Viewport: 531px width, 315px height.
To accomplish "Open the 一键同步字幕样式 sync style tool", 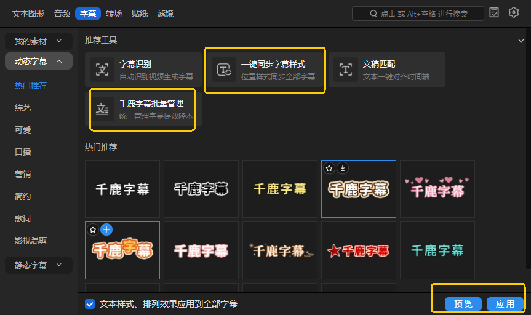I will tap(265, 70).
